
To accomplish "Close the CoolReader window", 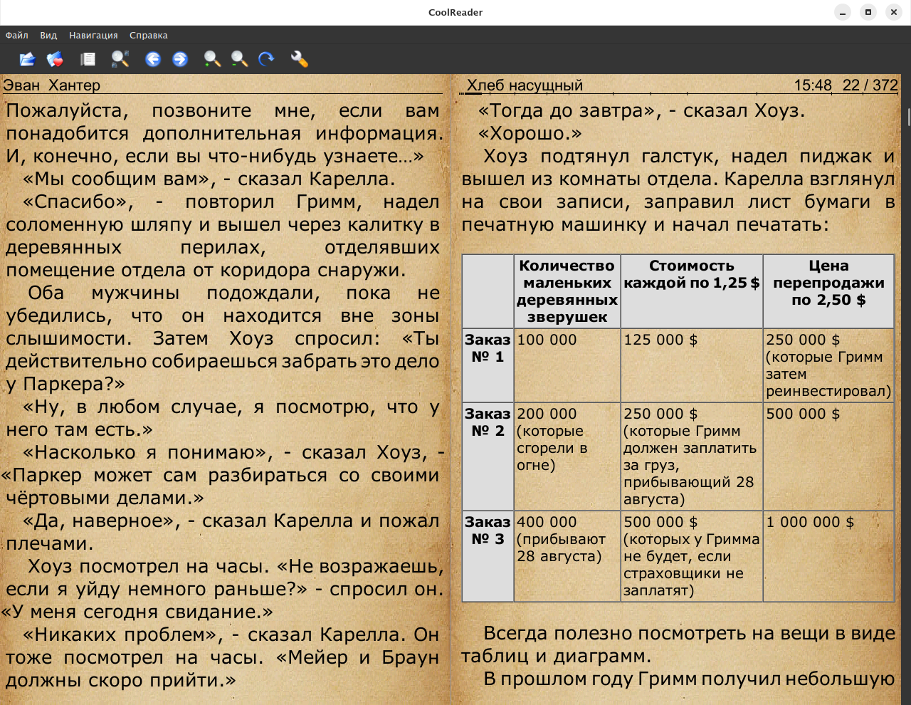I will point(894,12).
